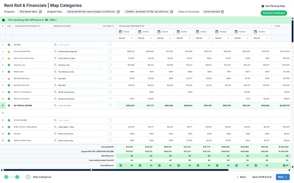Viewport: 294px width, 183px height.
Task: Click Get Parsing Help link
Action: tap(273, 6)
